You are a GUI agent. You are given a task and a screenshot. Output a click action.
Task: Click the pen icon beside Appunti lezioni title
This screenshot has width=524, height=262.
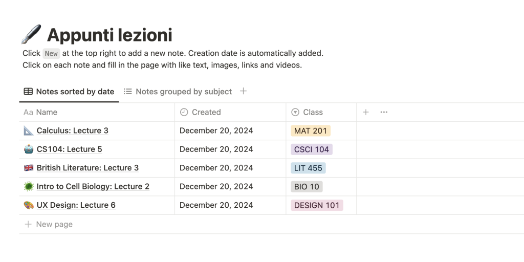(x=31, y=35)
